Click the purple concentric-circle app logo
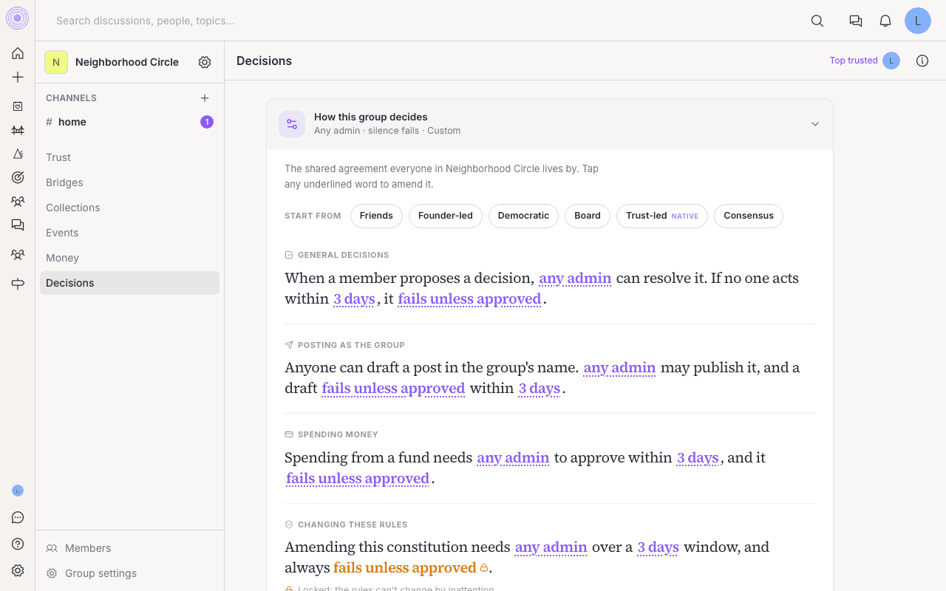Image resolution: width=946 pixels, height=591 pixels. pos(18,18)
